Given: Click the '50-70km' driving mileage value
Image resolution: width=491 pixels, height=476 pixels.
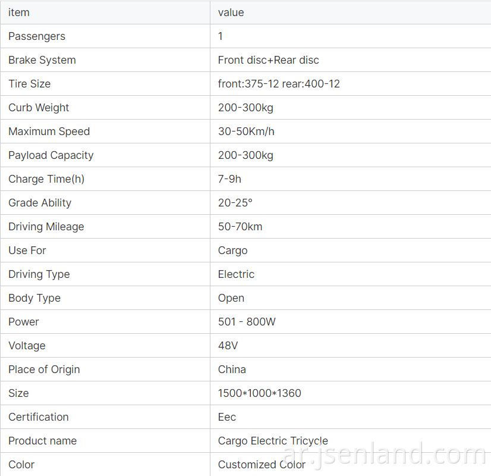Looking at the screenshot, I should (x=240, y=227).
